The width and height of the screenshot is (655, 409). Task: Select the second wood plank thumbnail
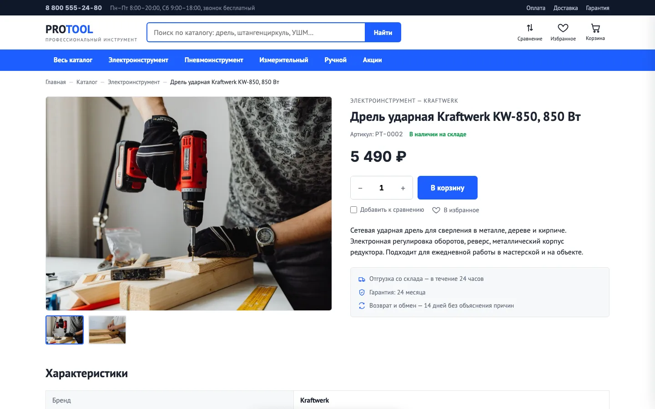[107, 330]
